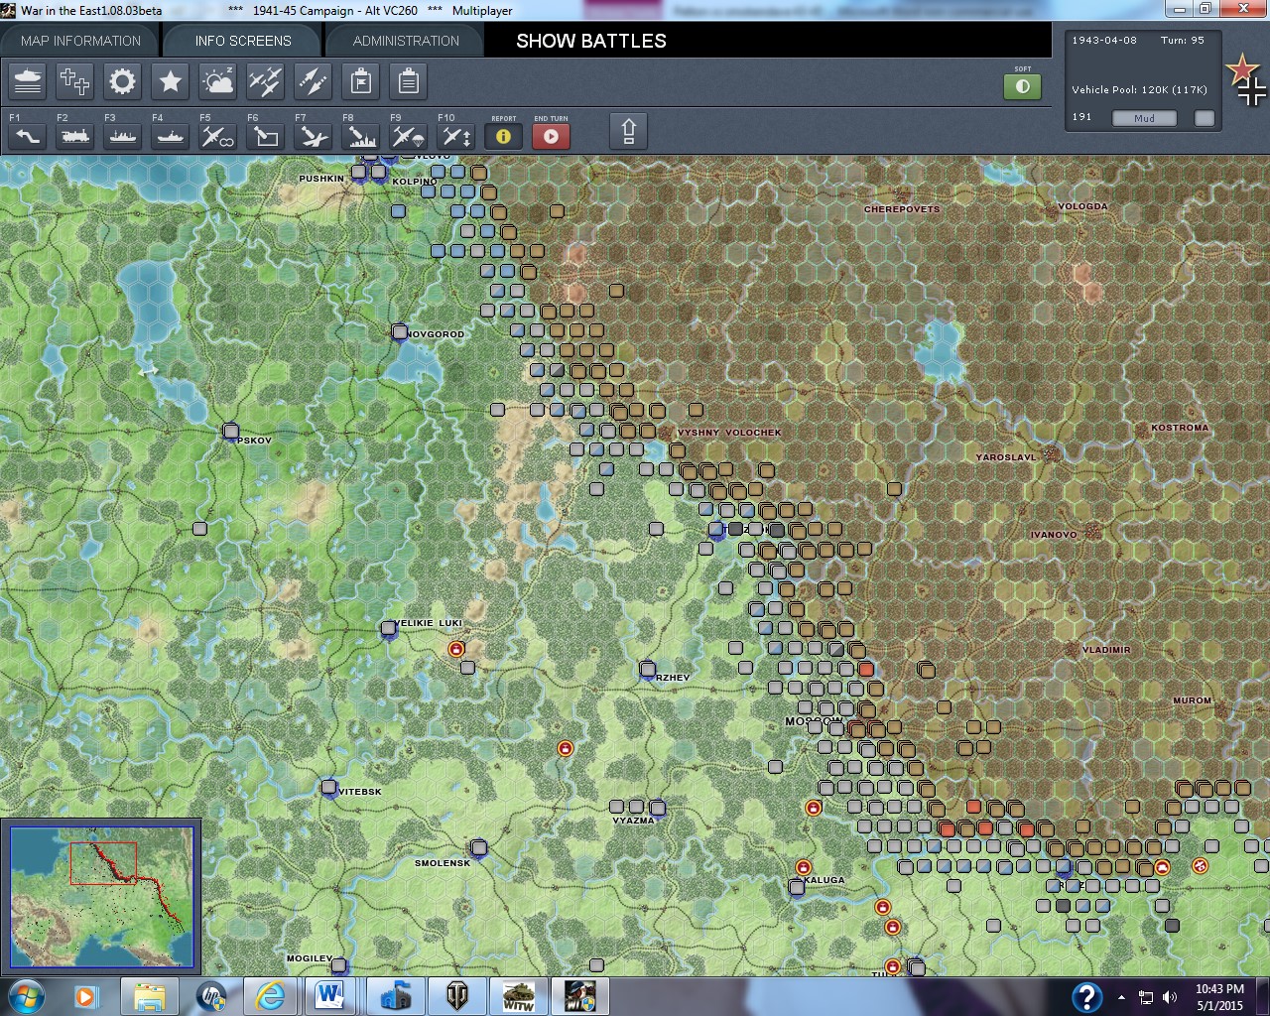Switch to the MAP INFORMATION tab

click(x=81, y=41)
